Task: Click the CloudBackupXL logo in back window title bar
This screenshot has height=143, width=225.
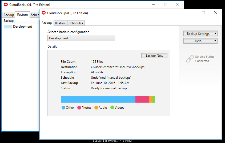Action: tap(6, 5)
